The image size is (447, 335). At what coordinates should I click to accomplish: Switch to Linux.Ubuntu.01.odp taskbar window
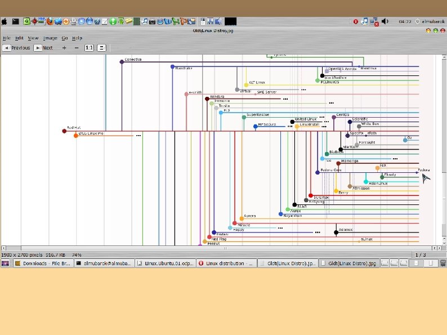[166, 263]
